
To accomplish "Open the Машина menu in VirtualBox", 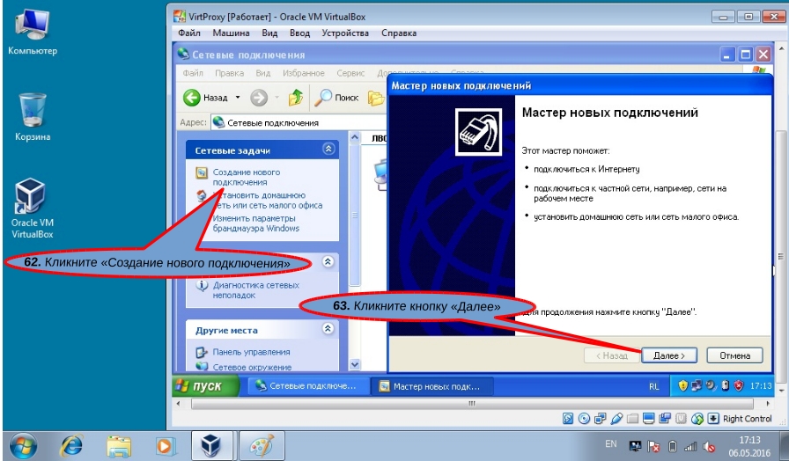I will coord(231,33).
